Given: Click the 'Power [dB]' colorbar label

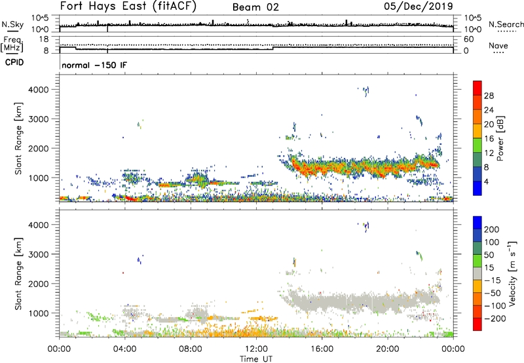Looking at the screenshot, I should (500, 138).
